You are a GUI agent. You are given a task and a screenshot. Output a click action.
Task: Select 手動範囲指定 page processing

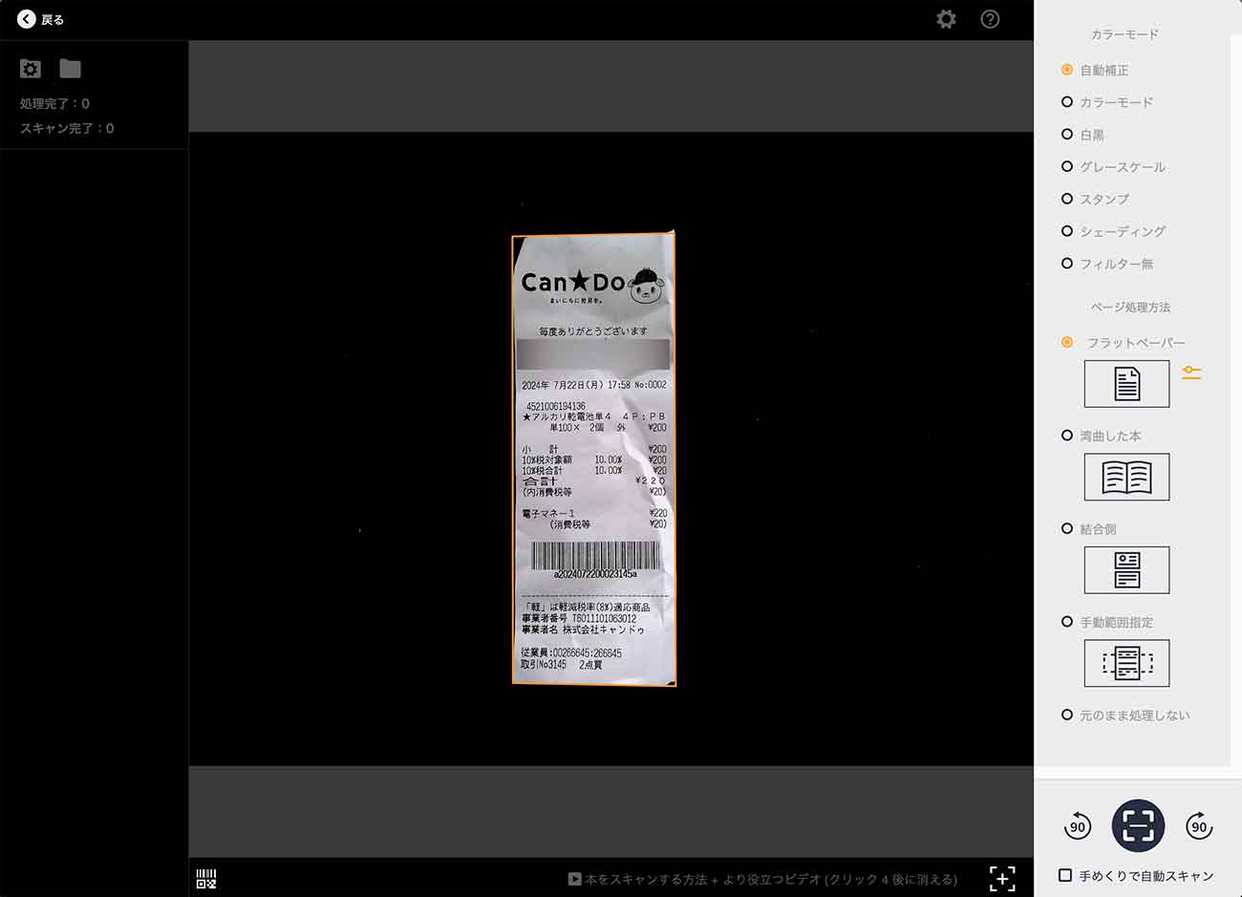click(x=1106, y=622)
